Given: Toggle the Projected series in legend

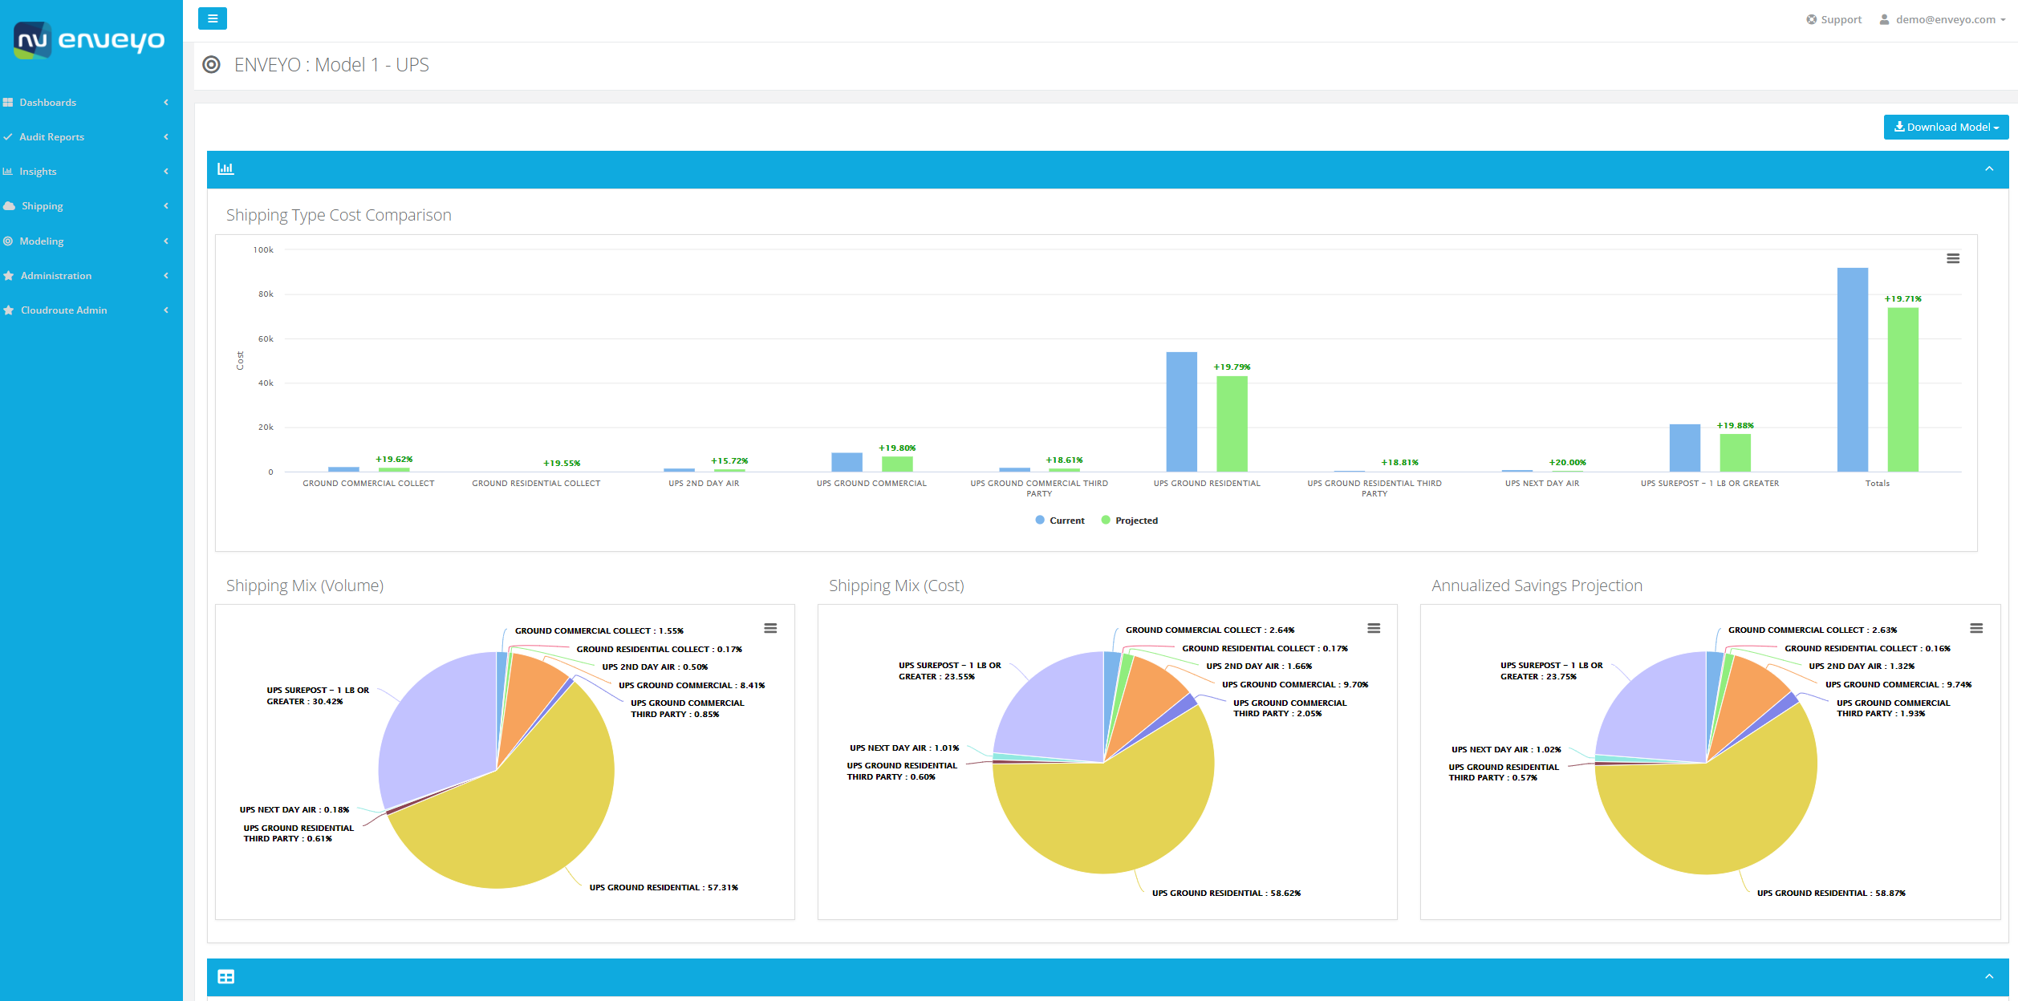Looking at the screenshot, I should click(x=1129, y=521).
